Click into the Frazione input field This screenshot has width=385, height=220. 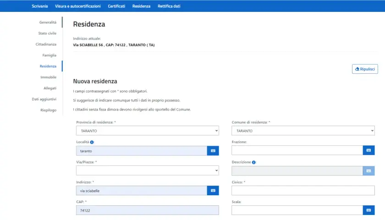tap(297, 150)
